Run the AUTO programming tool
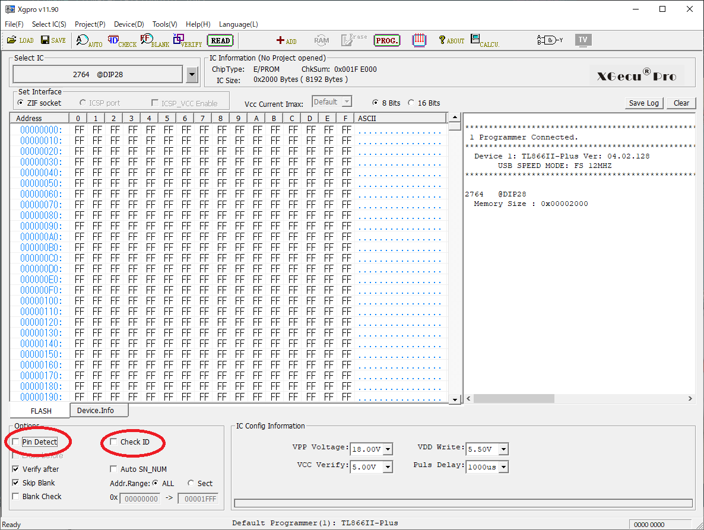Image resolution: width=704 pixels, height=530 pixels. pyautogui.click(x=89, y=41)
